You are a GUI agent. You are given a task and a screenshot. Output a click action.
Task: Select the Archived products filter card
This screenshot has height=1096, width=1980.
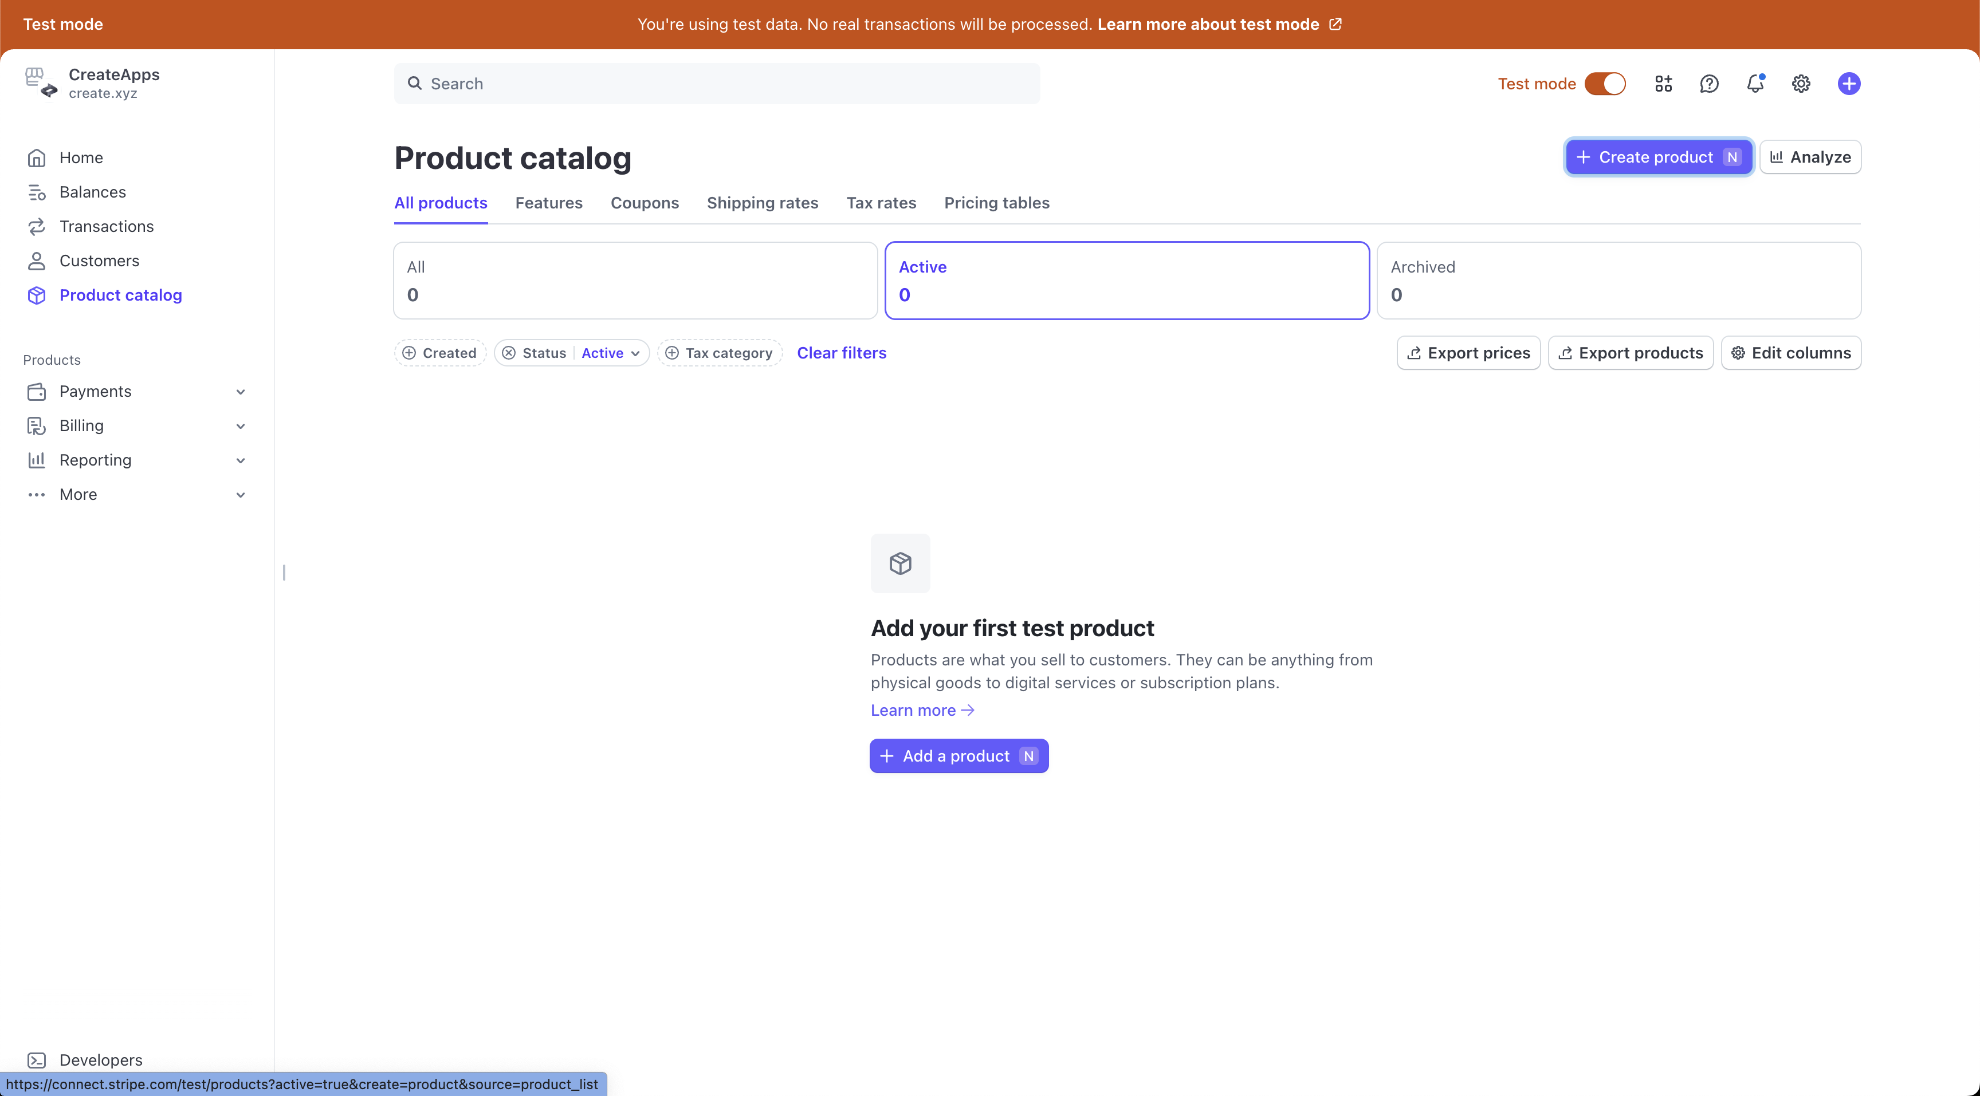click(1618, 281)
